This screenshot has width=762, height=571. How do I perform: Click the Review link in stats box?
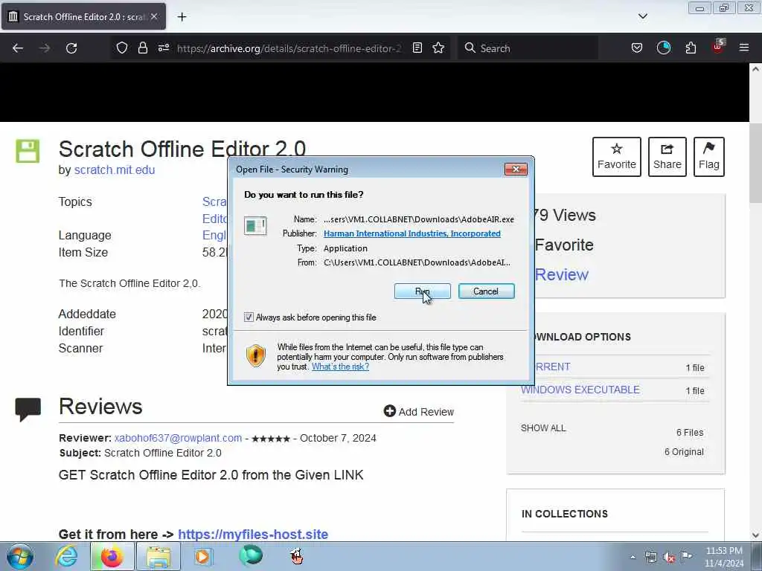pos(561,275)
